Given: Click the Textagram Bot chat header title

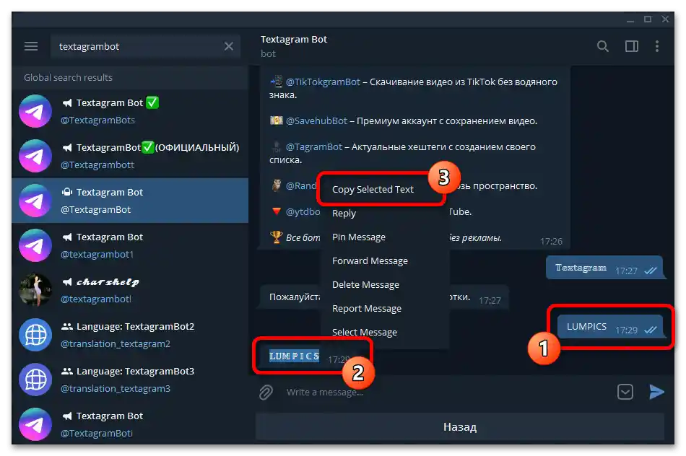Looking at the screenshot, I should point(294,40).
